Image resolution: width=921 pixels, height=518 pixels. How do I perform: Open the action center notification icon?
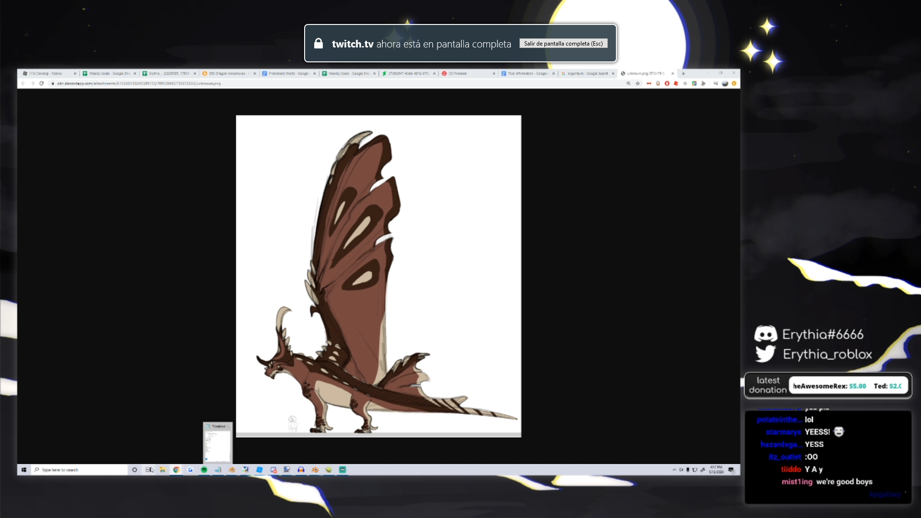click(731, 470)
